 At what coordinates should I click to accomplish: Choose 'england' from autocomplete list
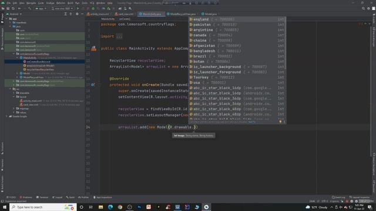(x=237, y=19)
